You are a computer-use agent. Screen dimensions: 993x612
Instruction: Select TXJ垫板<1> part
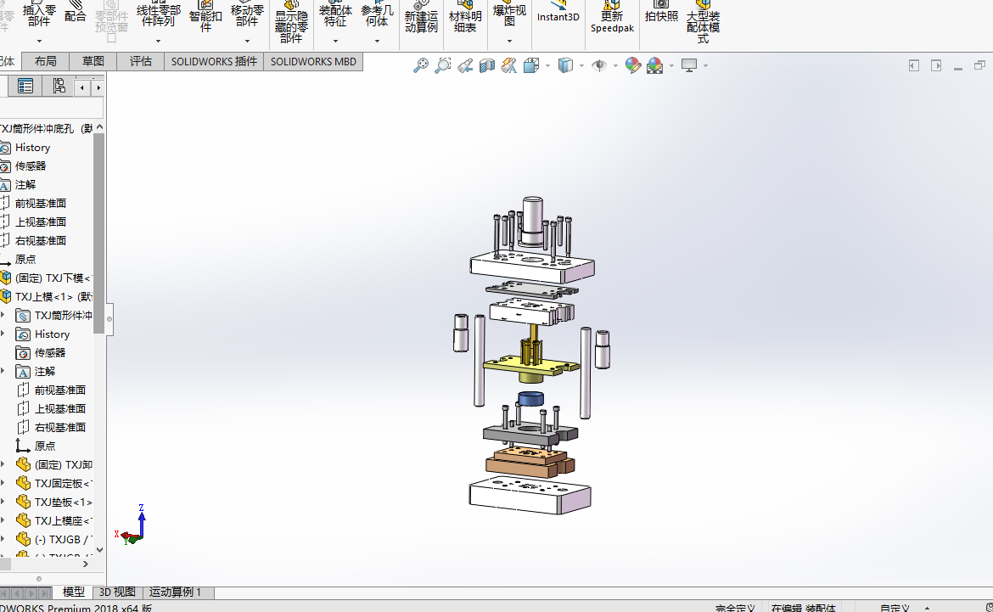click(63, 502)
